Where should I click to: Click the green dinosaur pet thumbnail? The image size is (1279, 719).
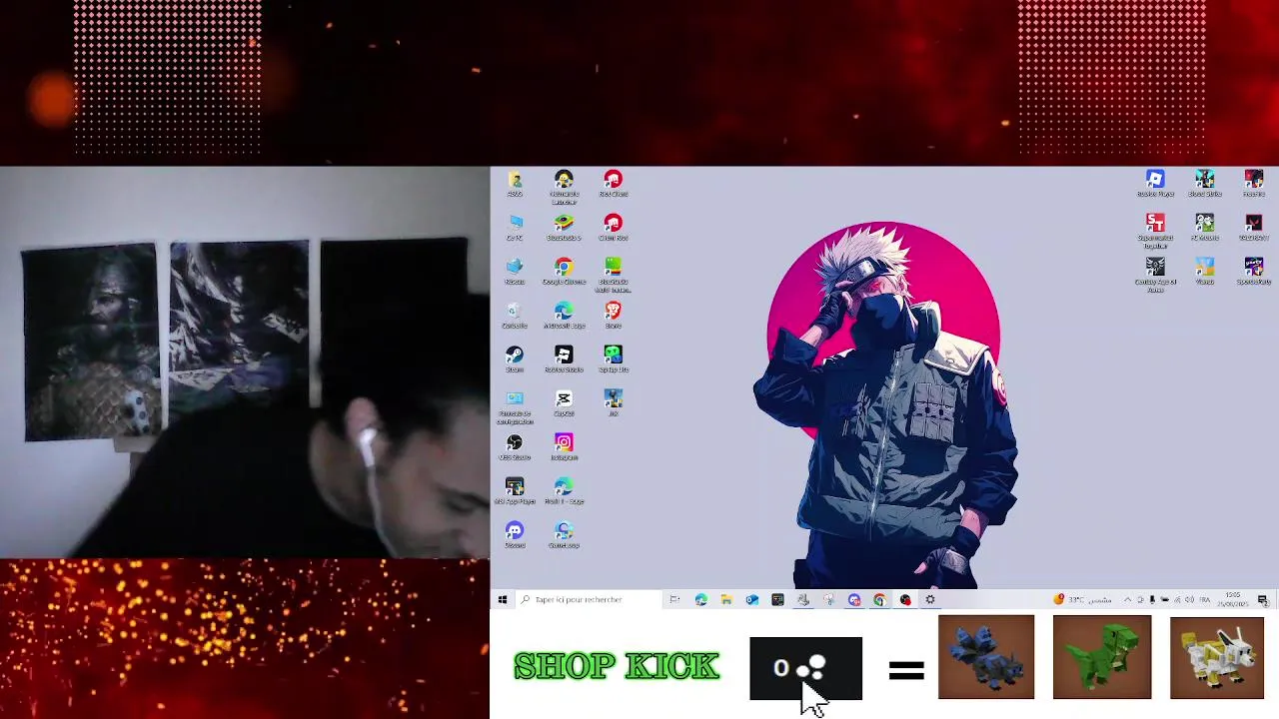pos(1102,657)
